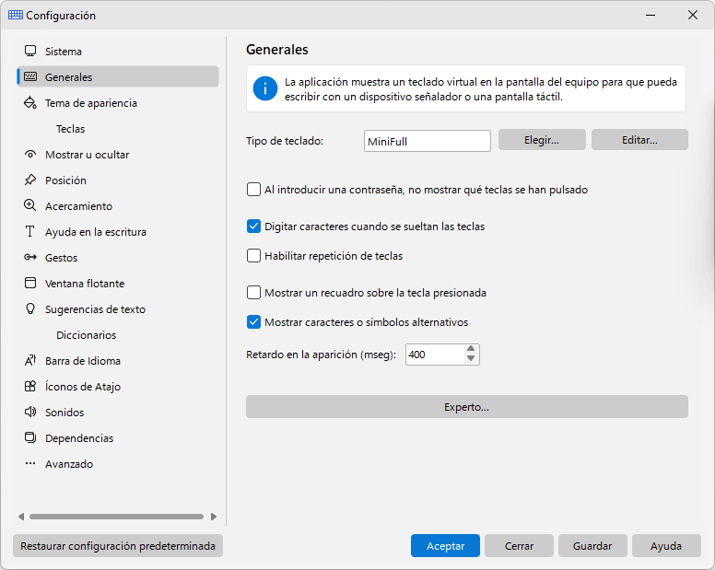This screenshot has height=570, width=715.
Task: Open Gestos using its arrow icon
Action: (30, 258)
